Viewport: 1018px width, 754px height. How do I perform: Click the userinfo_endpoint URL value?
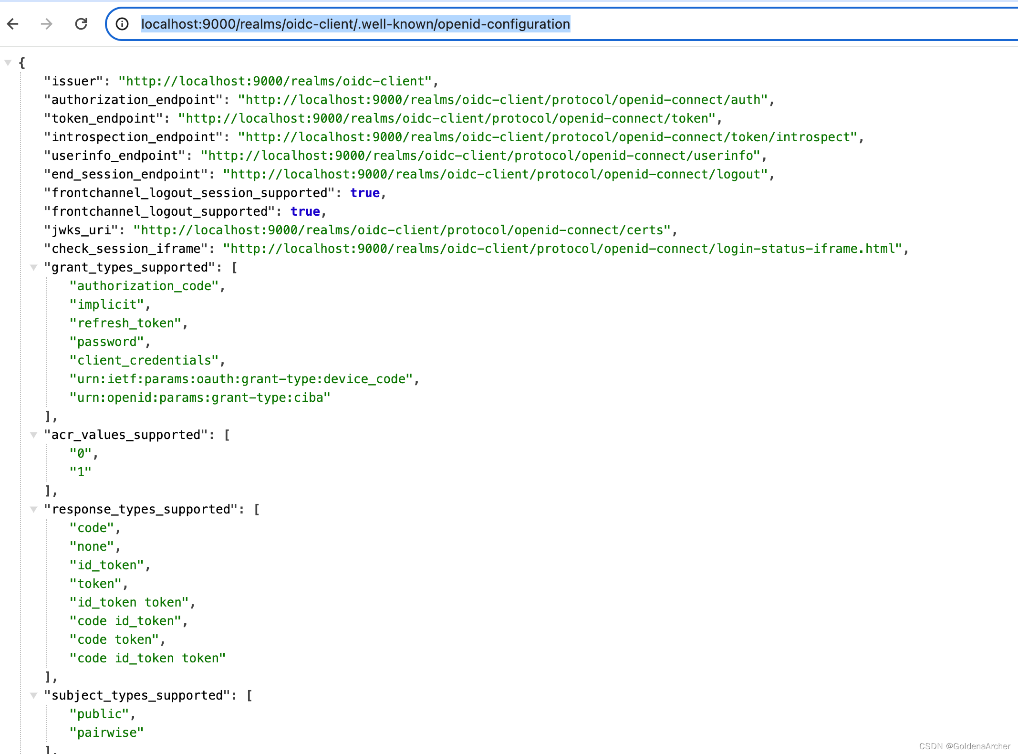(x=480, y=156)
